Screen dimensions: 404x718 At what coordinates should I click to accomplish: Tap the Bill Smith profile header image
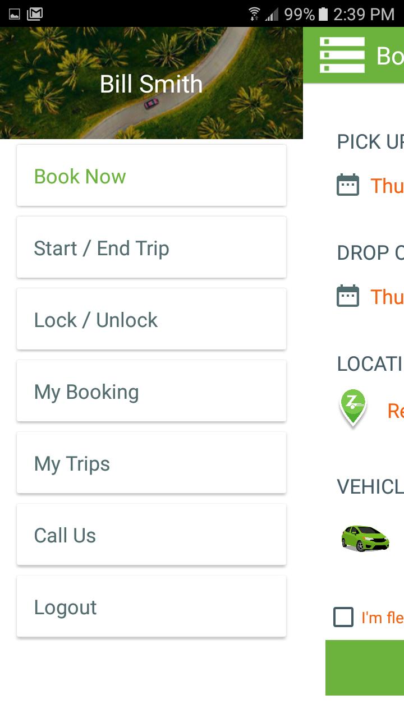(x=151, y=83)
